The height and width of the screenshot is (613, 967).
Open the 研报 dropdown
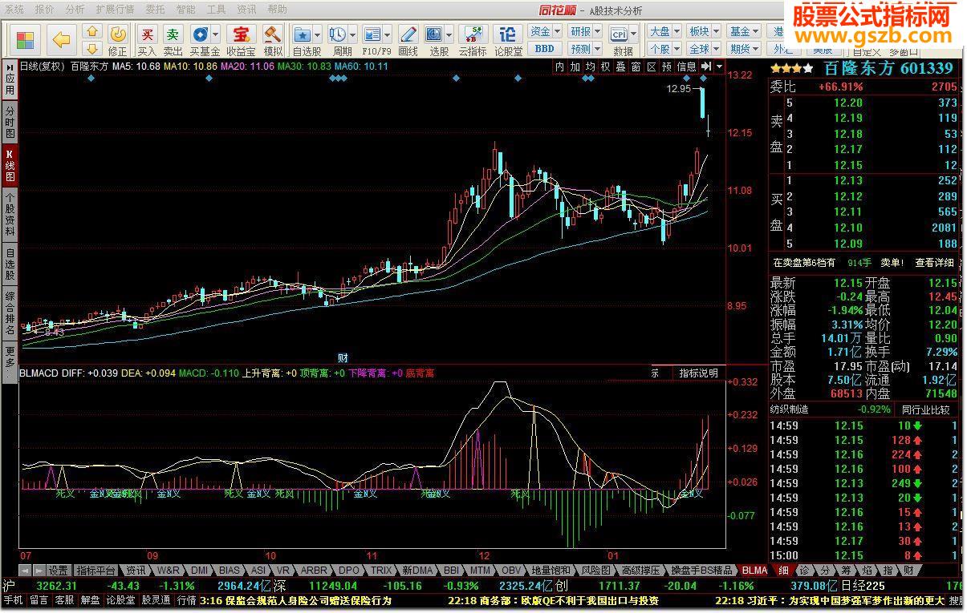click(584, 31)
